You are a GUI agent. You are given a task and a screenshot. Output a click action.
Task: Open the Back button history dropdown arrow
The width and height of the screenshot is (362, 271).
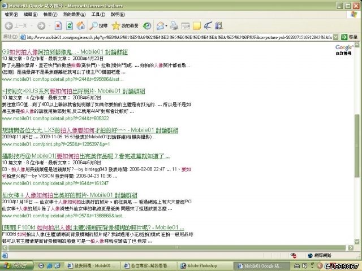tap(32, 25)
